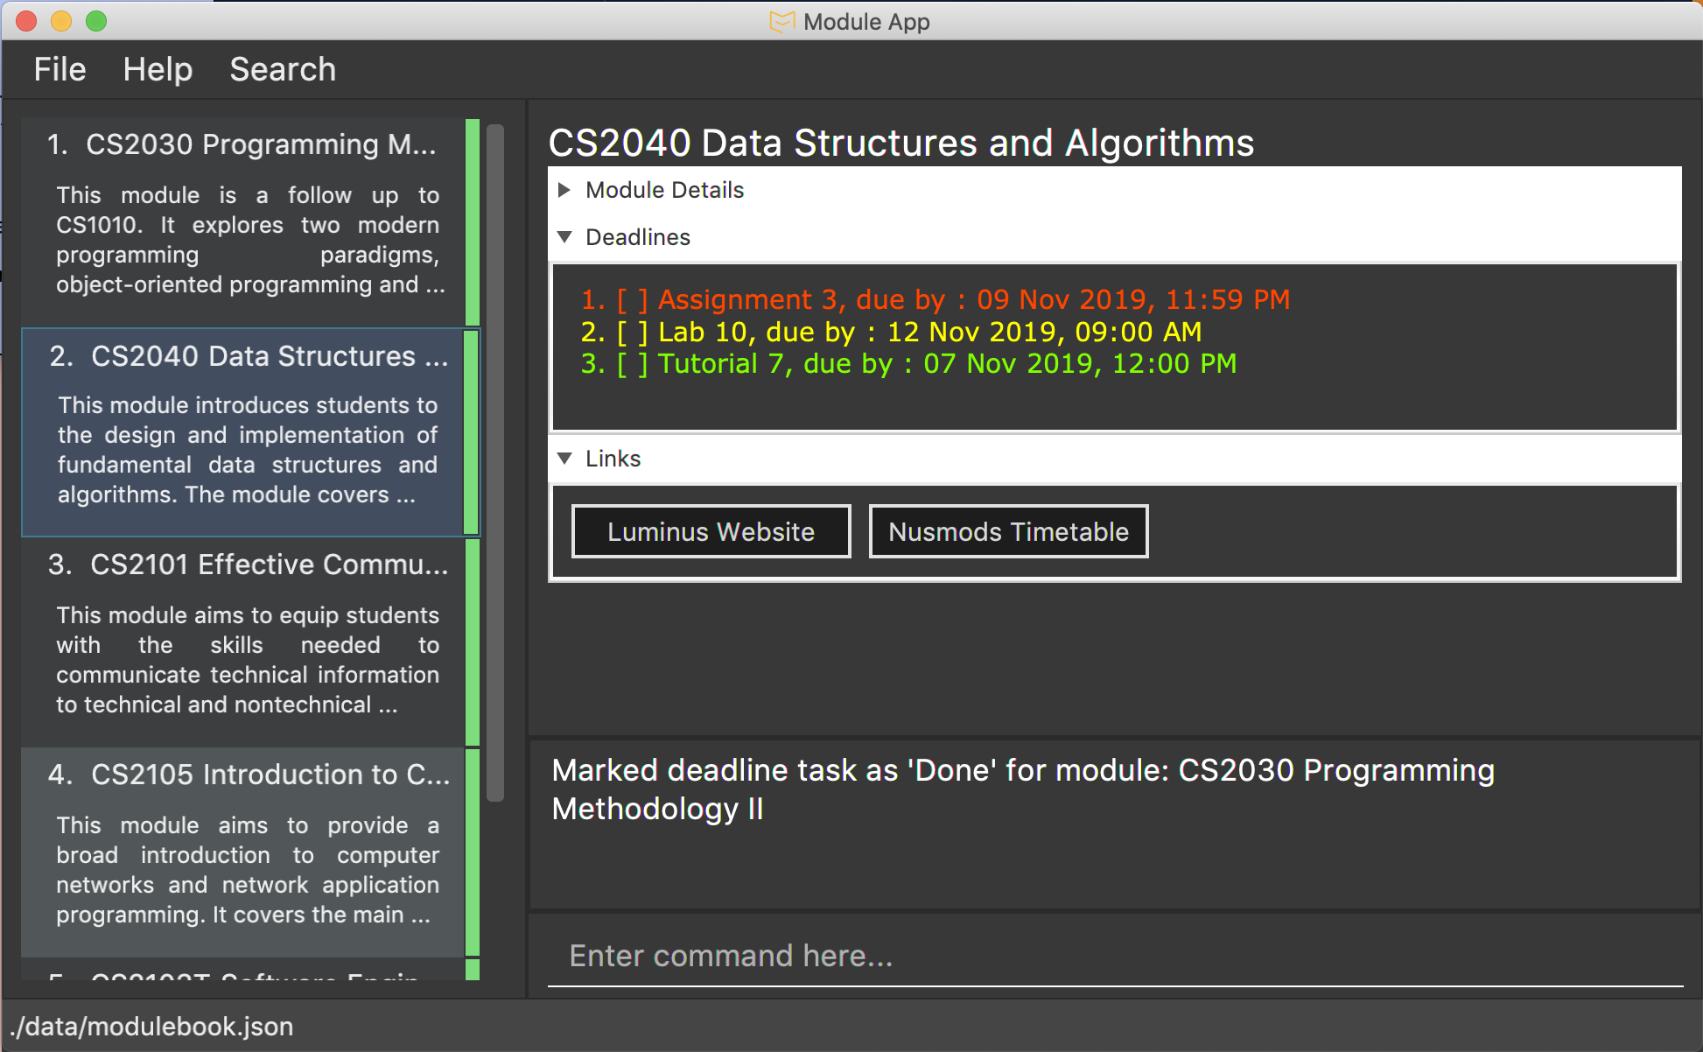Open the Help menu
The width and height of the screenshot is (1703, 1052).
pyautogui.click(x=158, y=69)
